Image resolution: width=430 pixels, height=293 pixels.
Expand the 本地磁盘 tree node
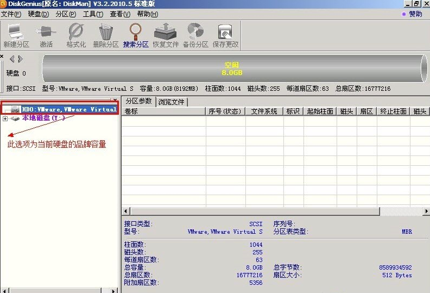5,119
